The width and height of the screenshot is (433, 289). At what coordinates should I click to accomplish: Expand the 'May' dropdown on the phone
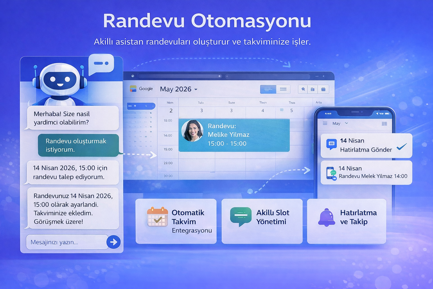coord(340,123)
